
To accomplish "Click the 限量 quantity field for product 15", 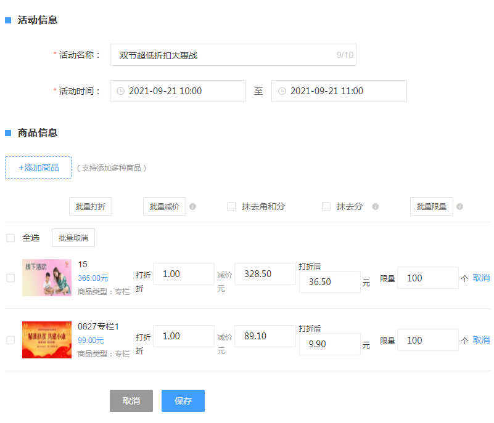I will pyautogui.click(x=427, y=278).
